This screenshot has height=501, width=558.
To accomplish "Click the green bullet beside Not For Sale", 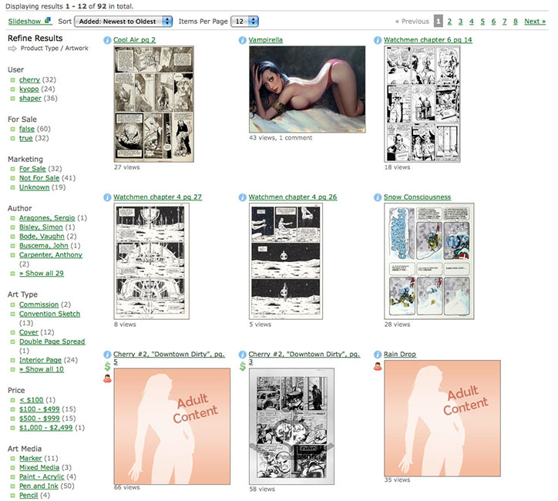I will [13, 178].
